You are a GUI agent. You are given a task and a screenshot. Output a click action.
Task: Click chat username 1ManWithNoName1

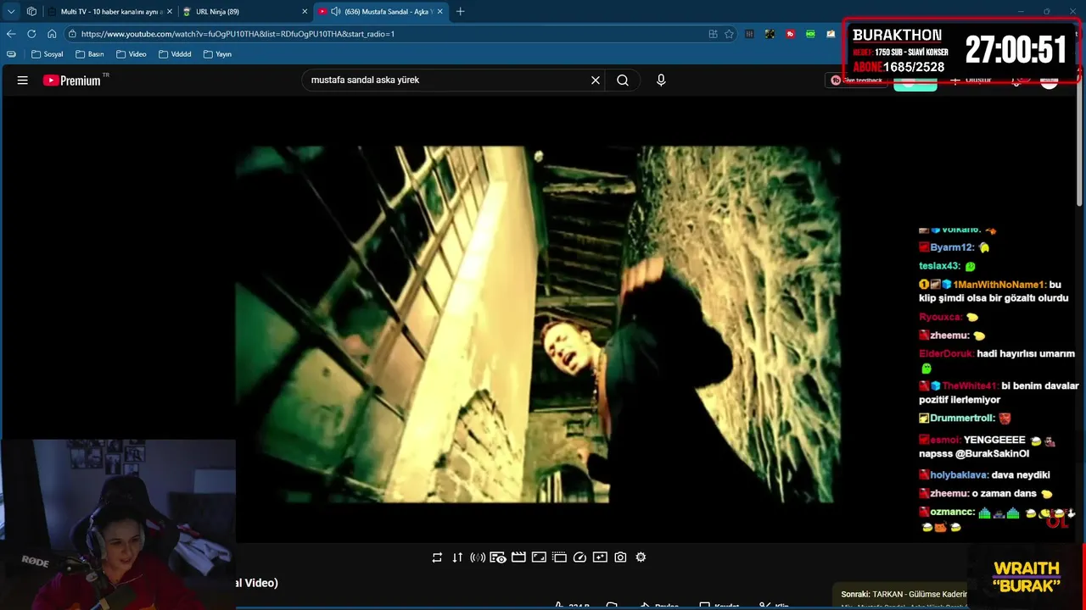click(x=999, y=285)
